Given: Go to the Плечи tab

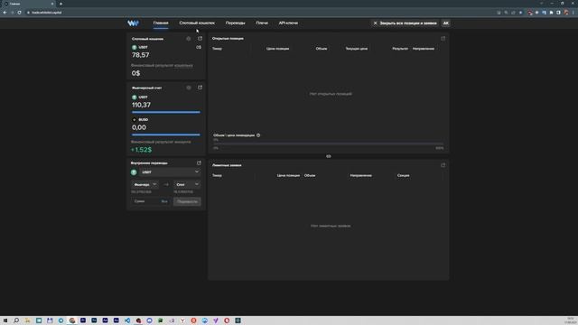Looking at the screenshot, I should click(262, 23).
